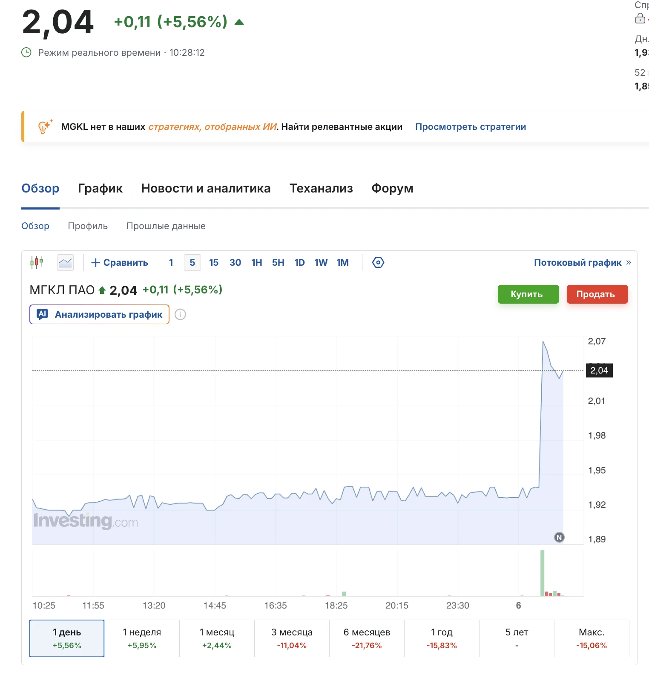Select the 5 лет period
The image size is (649, 678).
click(517, 638)
